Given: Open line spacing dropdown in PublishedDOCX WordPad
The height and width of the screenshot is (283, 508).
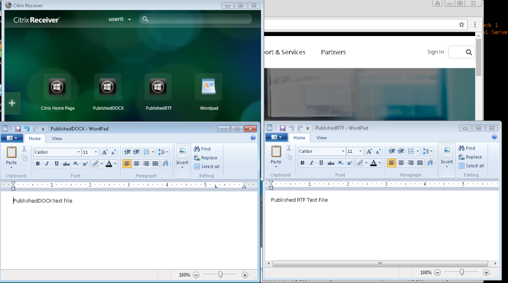Looking at the screenshot, I should click(163, 152).
